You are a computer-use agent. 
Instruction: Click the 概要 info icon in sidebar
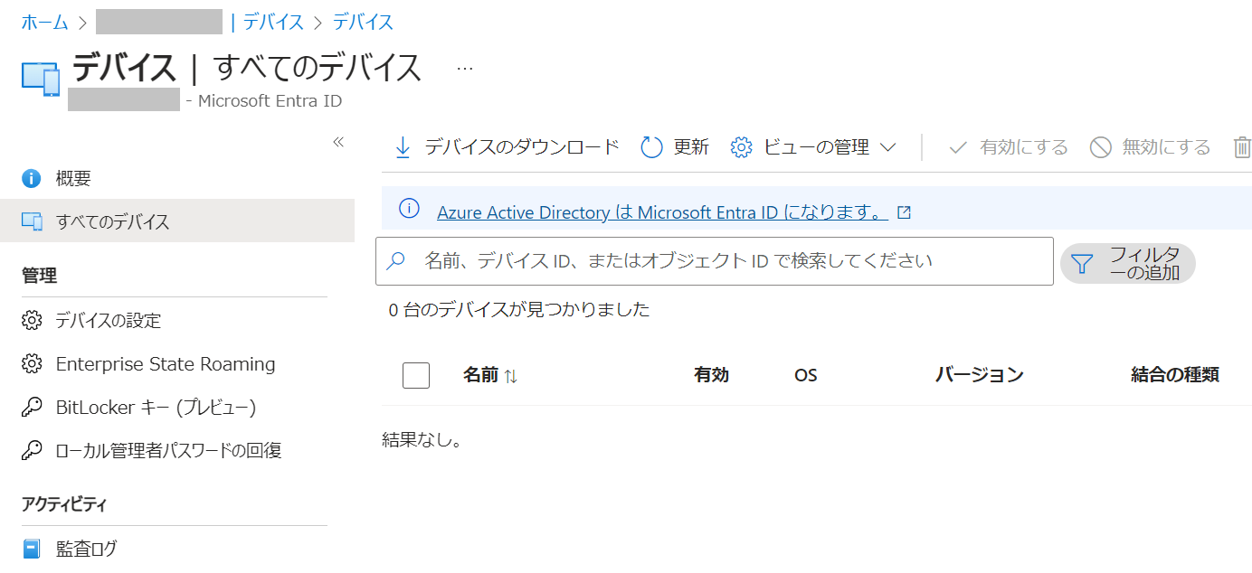tap(32, 178)
